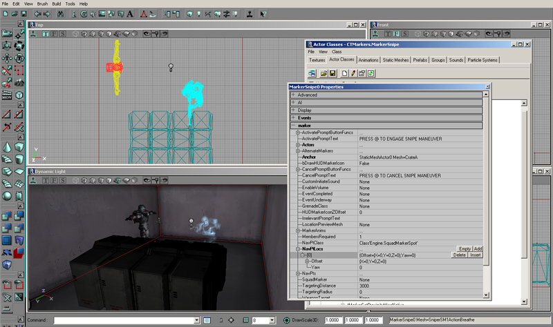Expand the ActivatePromptButtonFuncs row
This screenshot has width=553, height=327.
tap(298, 132)
